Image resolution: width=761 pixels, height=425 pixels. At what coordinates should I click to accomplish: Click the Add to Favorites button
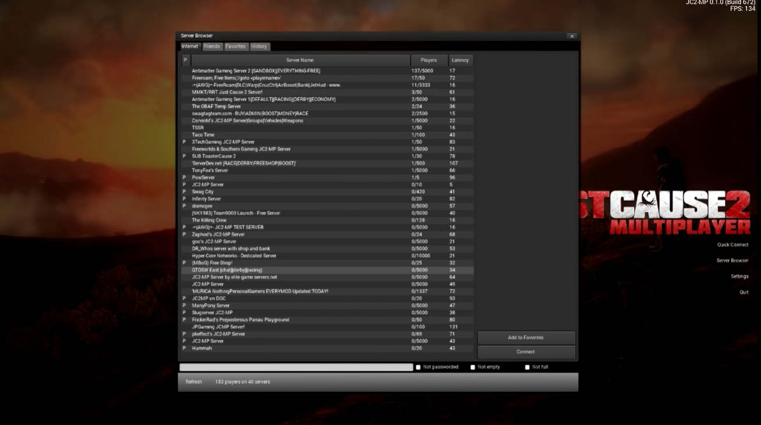(526, 338)
